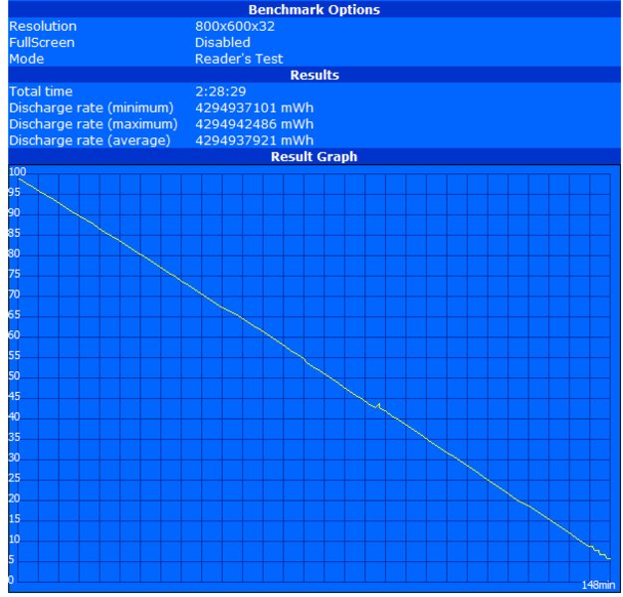Click the '148min' x-axis label
This screenshot has height=597, width=623.
point(598,585)
